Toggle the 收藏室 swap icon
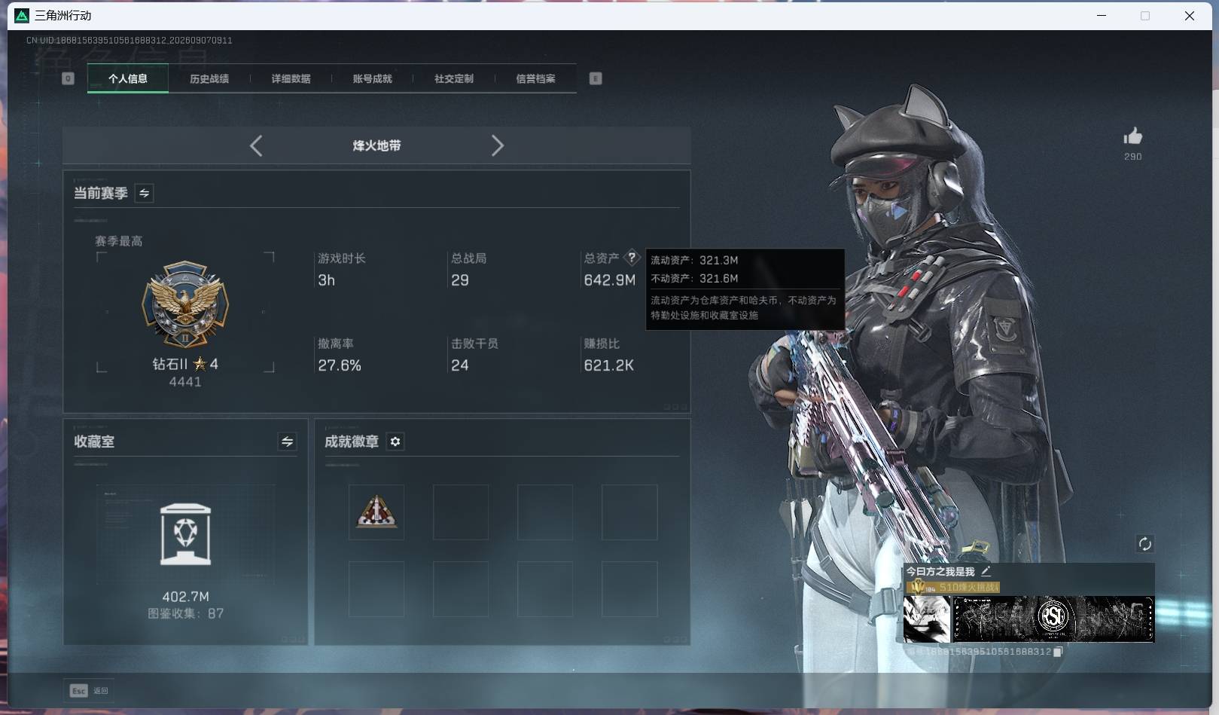 coord(287,442)
